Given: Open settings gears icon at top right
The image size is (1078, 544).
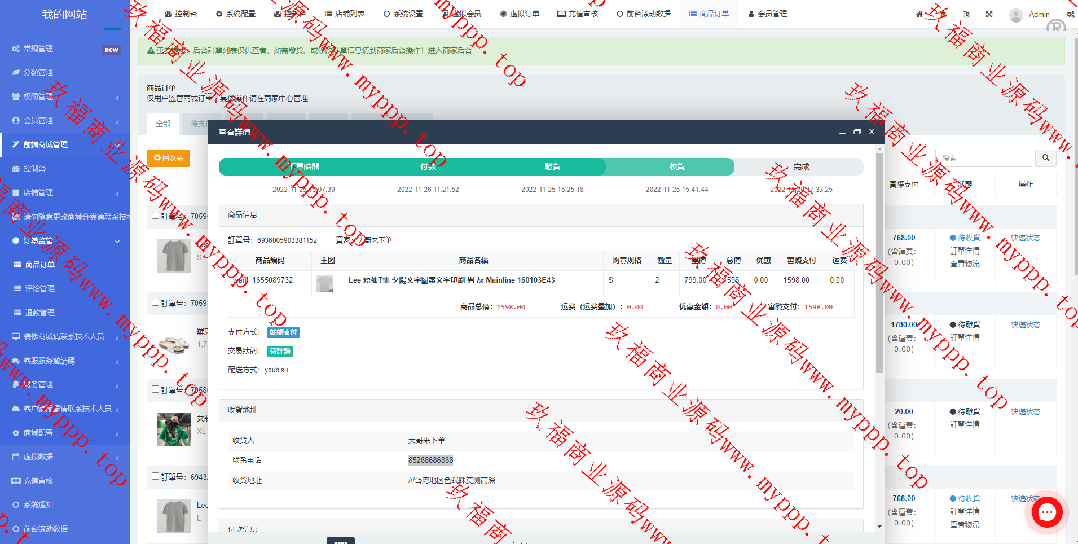Looking at the screenshot, I should tap(1070, 14).
